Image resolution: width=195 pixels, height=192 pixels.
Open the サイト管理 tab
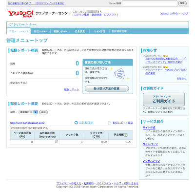coord(99,31)
